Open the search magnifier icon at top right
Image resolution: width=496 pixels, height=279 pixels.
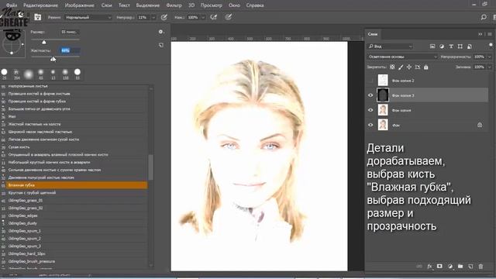[x=484, y=17]
